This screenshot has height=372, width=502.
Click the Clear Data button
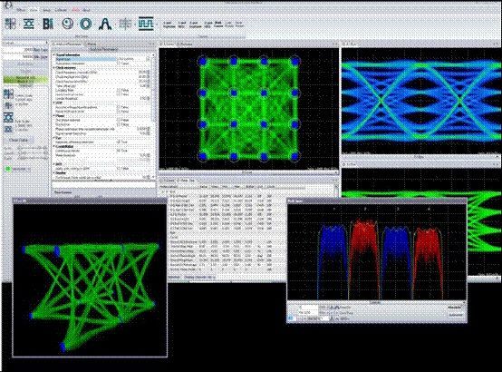click(x=18, y=140)
